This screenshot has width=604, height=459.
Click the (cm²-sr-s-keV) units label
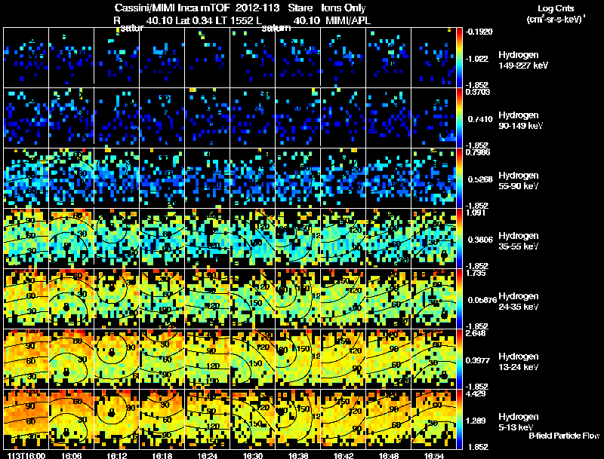[556, 19]
